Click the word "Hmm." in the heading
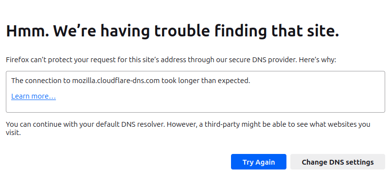Screen dimensions: 391x186 (x=27, y=31)
